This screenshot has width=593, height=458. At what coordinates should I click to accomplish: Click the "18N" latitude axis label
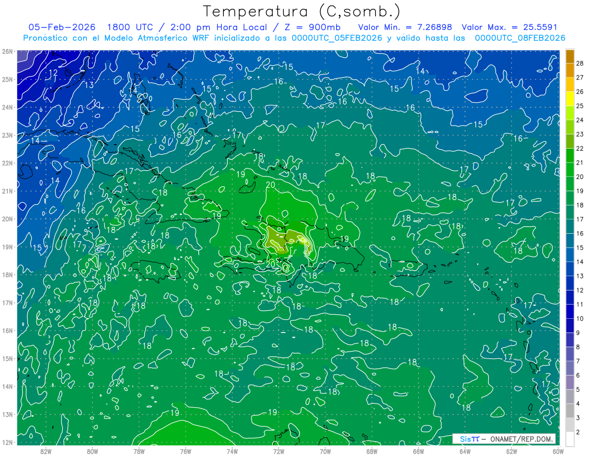7,275
